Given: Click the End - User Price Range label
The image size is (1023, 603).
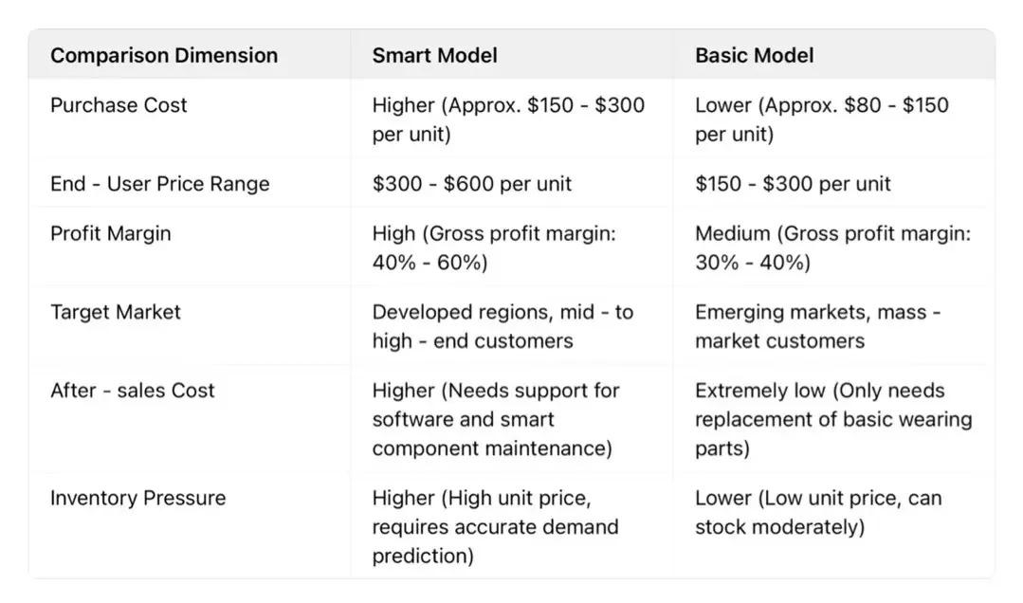Looking at the screenshot, I should click(x=159, y=184).
